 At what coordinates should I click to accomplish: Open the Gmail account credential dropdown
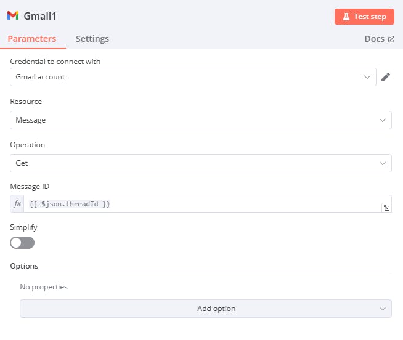coord(193,77)
